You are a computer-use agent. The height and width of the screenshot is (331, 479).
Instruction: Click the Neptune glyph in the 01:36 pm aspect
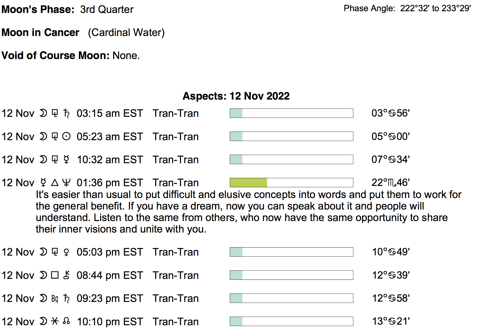(x=66, y=182)
